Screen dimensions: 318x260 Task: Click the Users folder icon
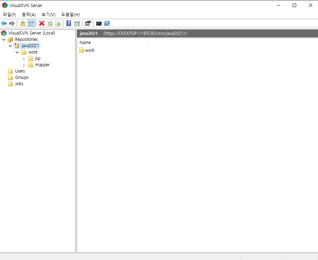[11, 71]
